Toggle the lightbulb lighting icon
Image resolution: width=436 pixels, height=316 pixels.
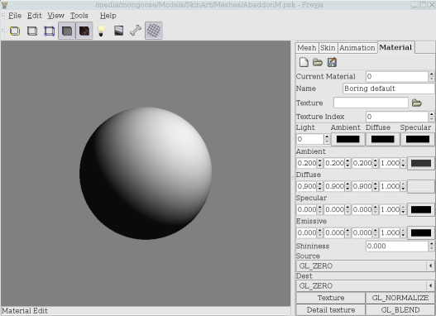pos(101,31)
